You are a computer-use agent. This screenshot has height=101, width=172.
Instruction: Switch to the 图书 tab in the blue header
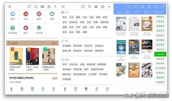pyautogui.click(x=137, y=12)
